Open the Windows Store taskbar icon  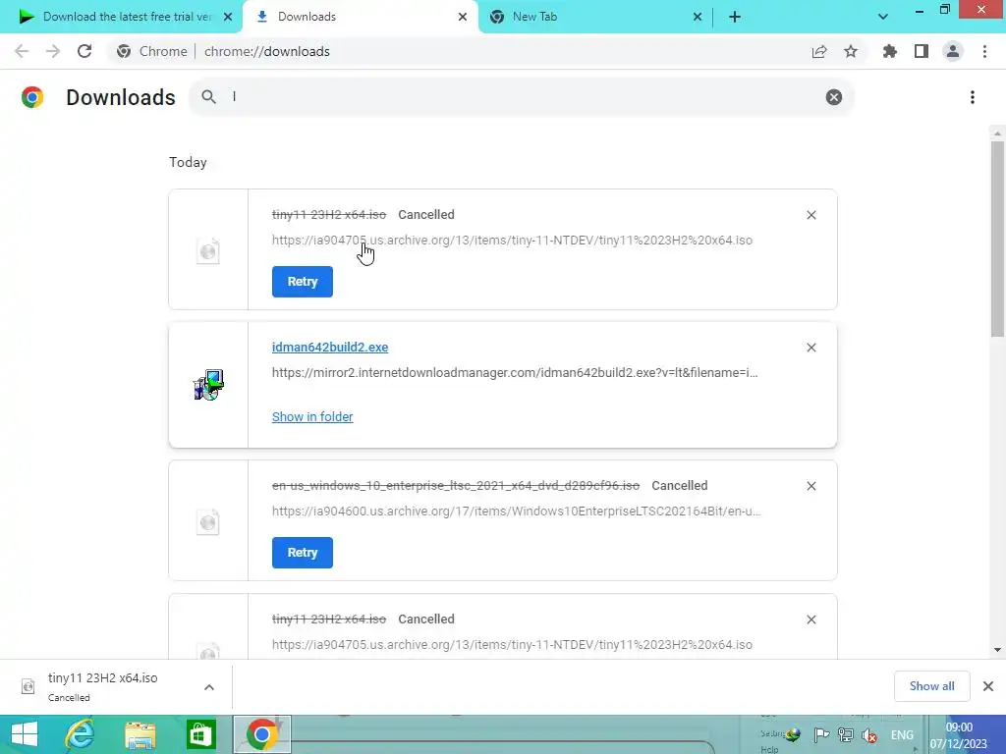click(x=200, y=734)
